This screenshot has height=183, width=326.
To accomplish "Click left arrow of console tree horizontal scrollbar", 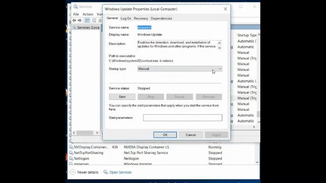I will click(74, 133).
